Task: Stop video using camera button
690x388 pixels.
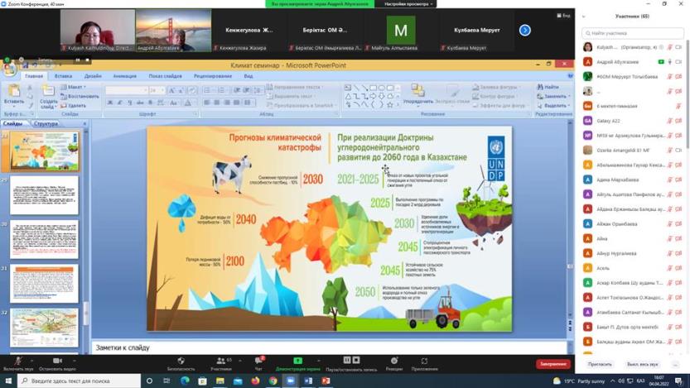Action: 57,362
